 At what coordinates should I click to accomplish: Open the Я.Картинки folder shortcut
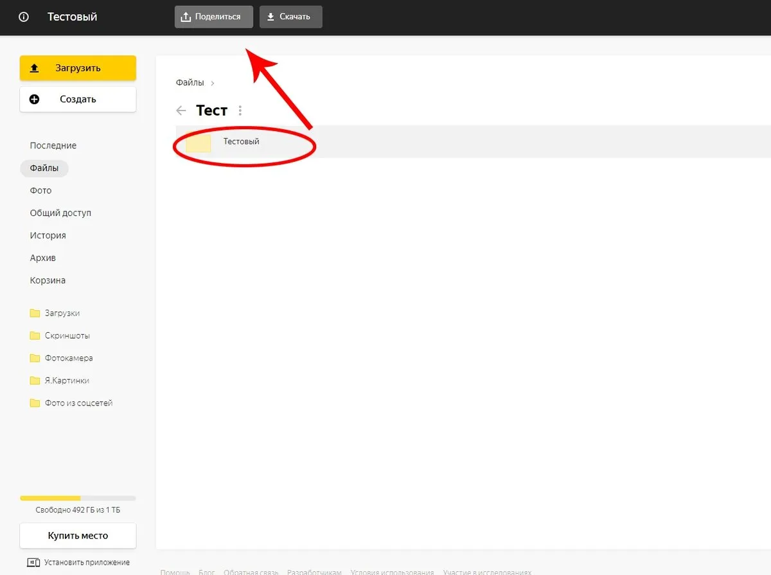[x=60, y=381]
